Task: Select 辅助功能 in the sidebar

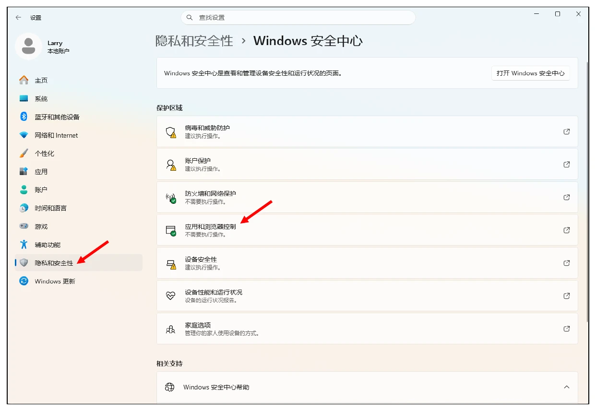Action: [79, 245]
